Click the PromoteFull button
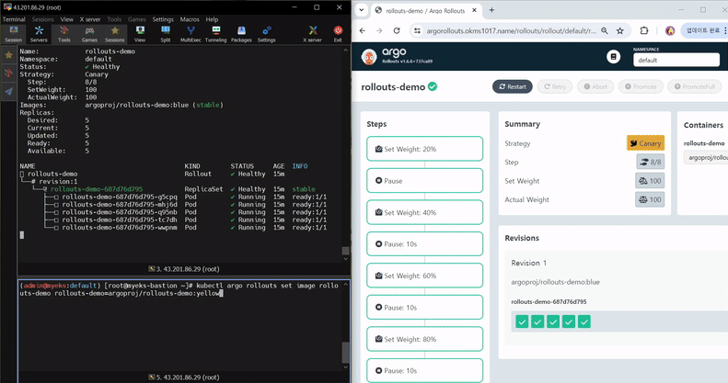 (x=695, y=86)
